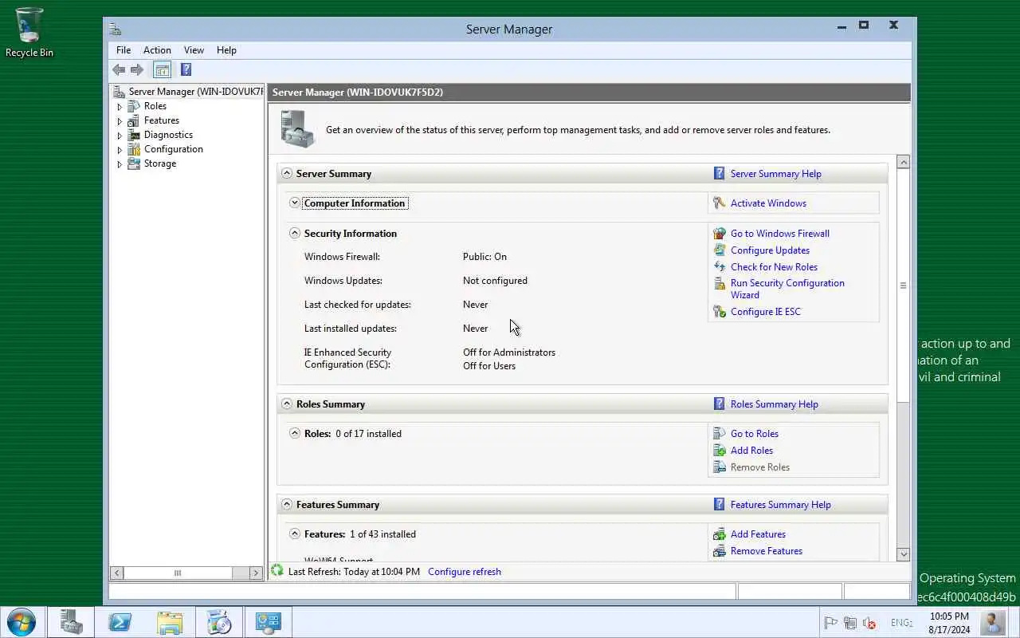Open Windows PowerShell from the taskbar
The height and width of the screenshot is (638, 1020).
click(120, 622)
